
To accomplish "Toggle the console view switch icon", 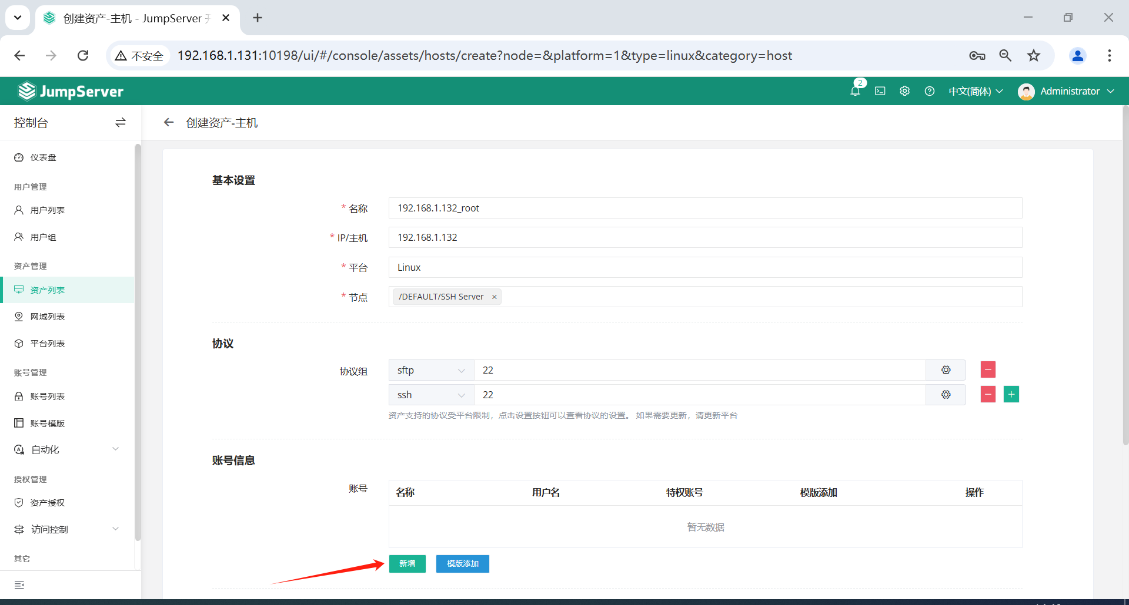I will click(x=121, y=122).
